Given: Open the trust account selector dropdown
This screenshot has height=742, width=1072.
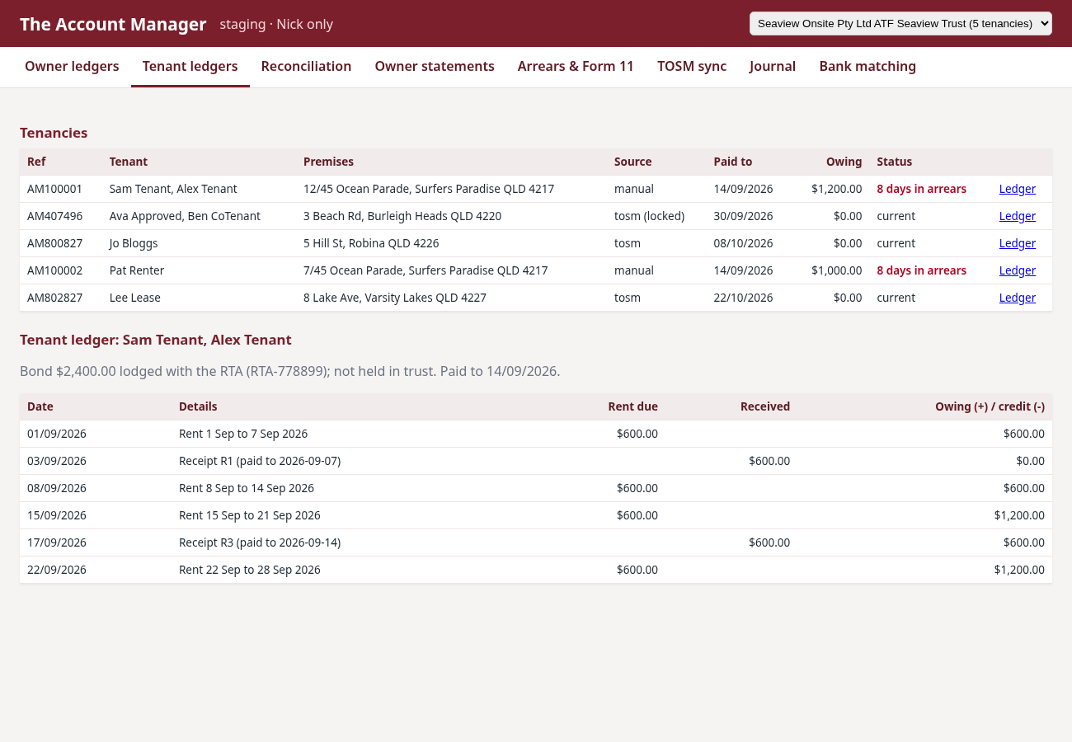Looking at the screenshot, I should point(900,23).
